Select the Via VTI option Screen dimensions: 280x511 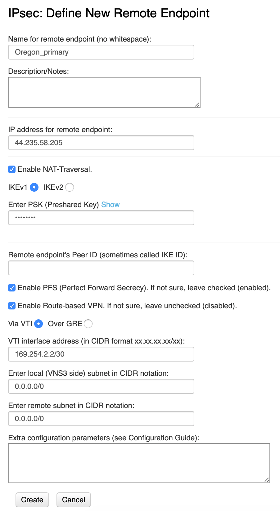point(38,324)
